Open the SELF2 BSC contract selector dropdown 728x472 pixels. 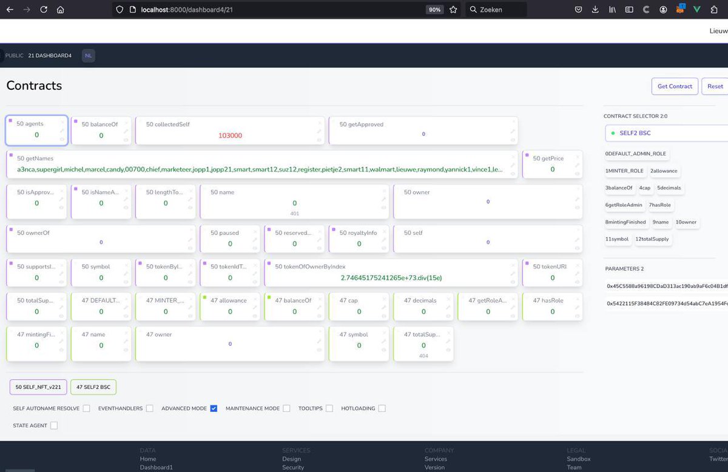666,133
